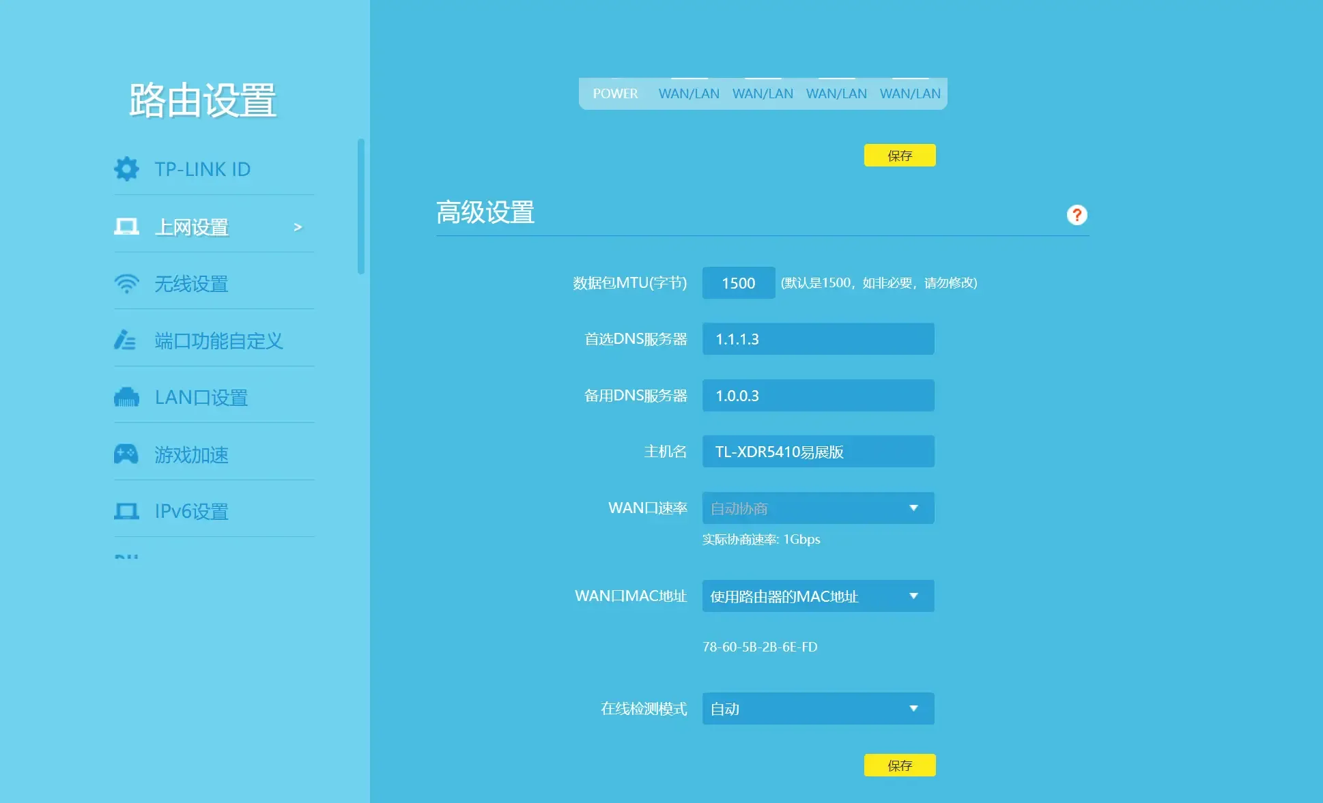The image size is (1323, 803).
Task: Select the 首选DNS服务器 input field
Action: click(818, 339)
